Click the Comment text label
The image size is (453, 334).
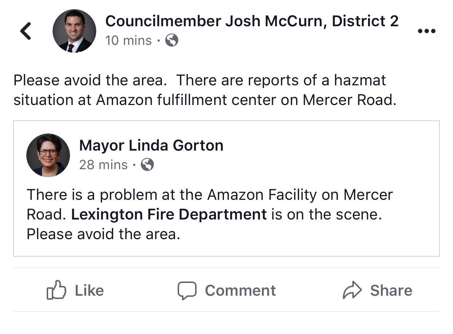click(240, 291)
